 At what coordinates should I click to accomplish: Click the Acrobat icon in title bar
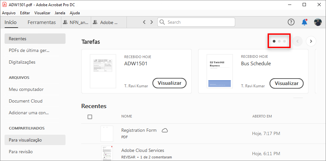tap(5, 5)
